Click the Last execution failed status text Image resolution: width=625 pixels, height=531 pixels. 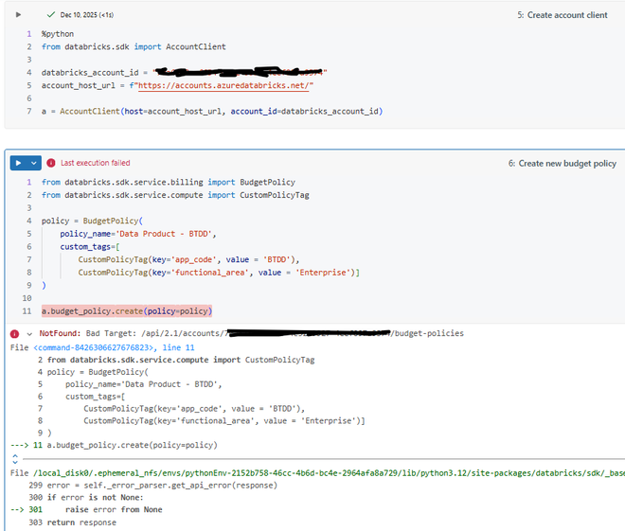[x=95, y=163]
